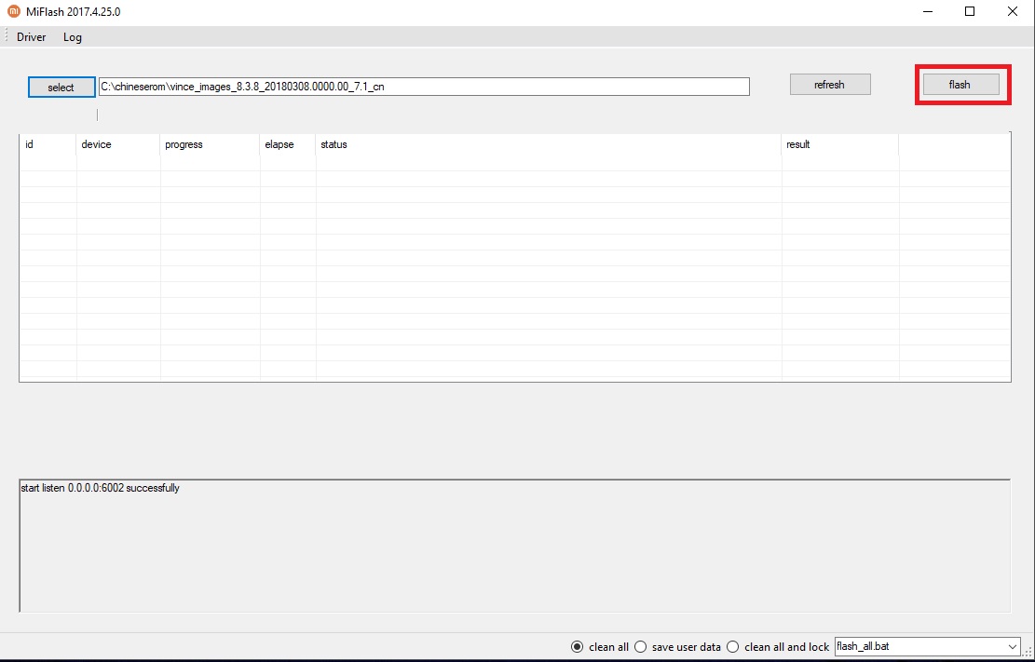Click the device column header

[x=118, y=144]
